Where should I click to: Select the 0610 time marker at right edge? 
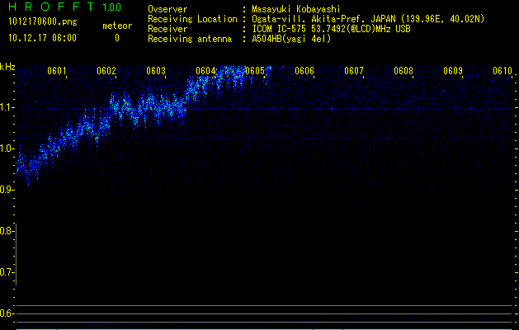point(502,71)
